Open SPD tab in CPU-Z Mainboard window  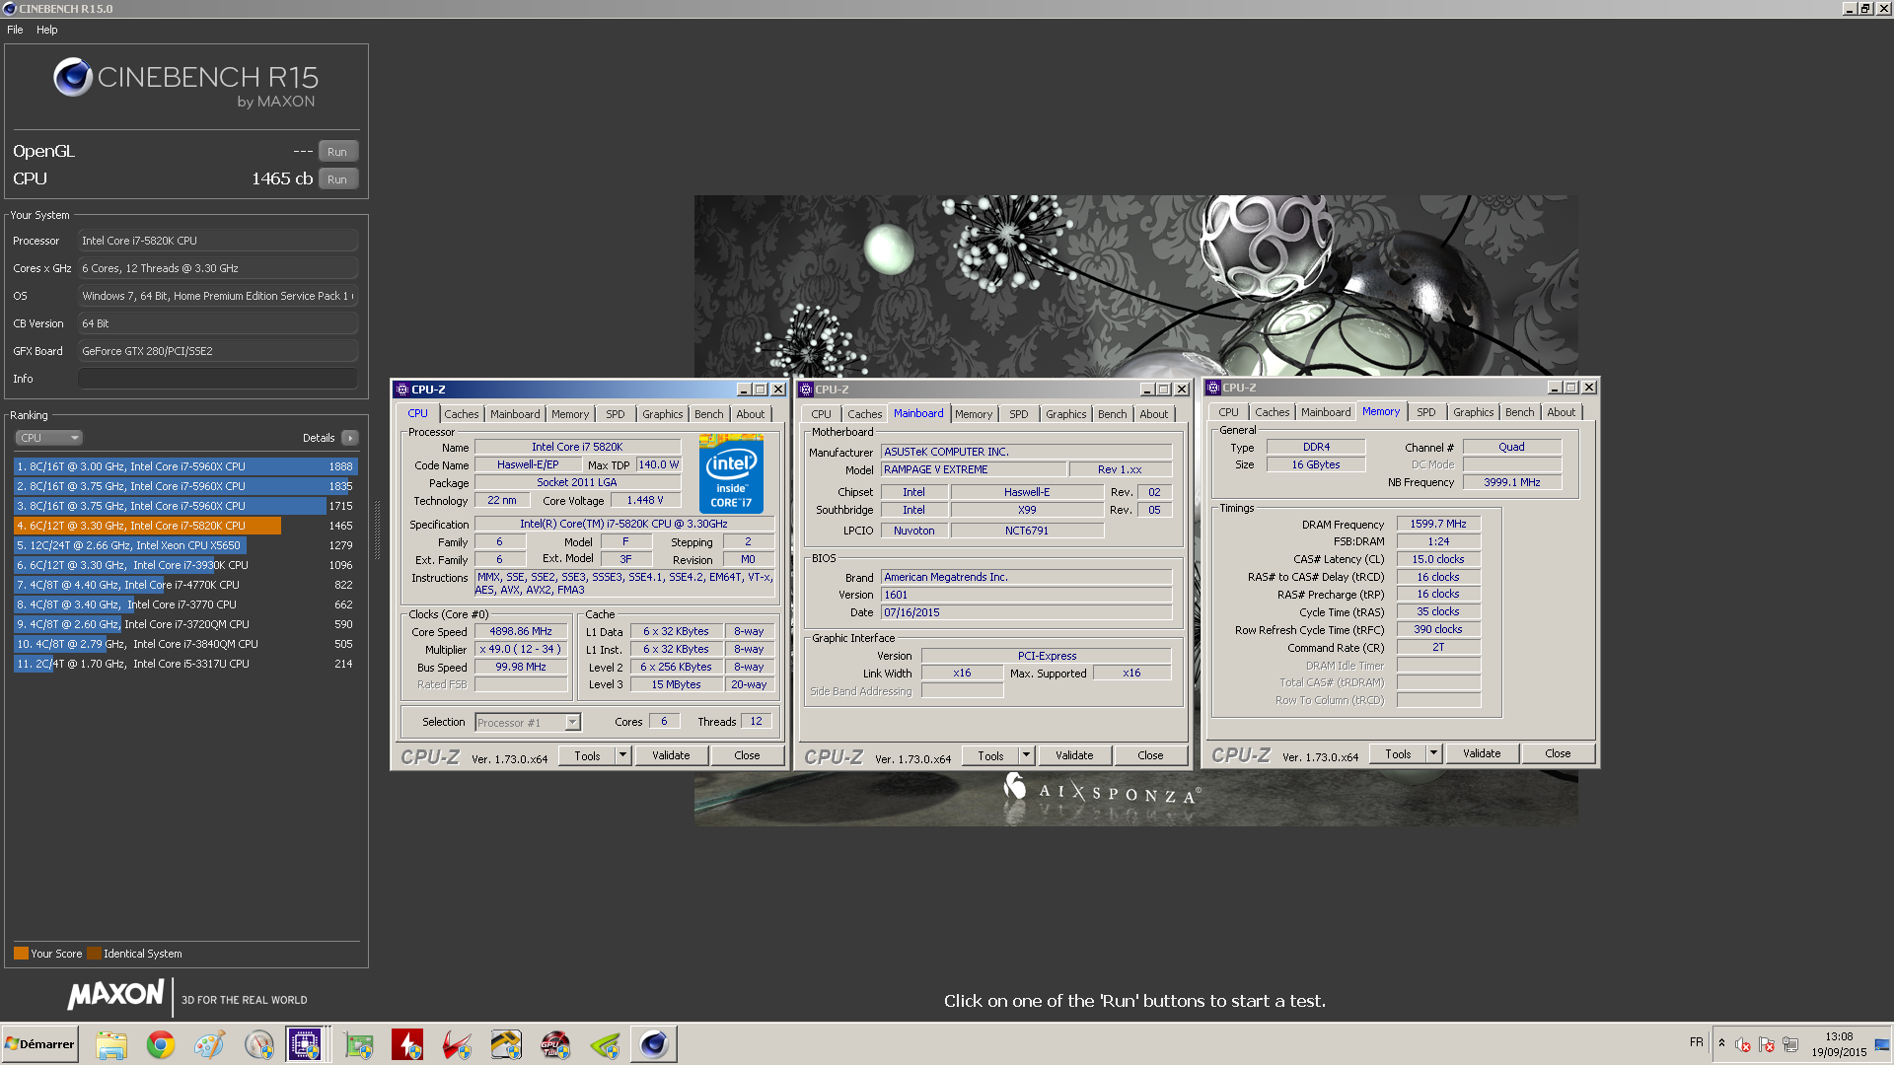click(1019, 414)
